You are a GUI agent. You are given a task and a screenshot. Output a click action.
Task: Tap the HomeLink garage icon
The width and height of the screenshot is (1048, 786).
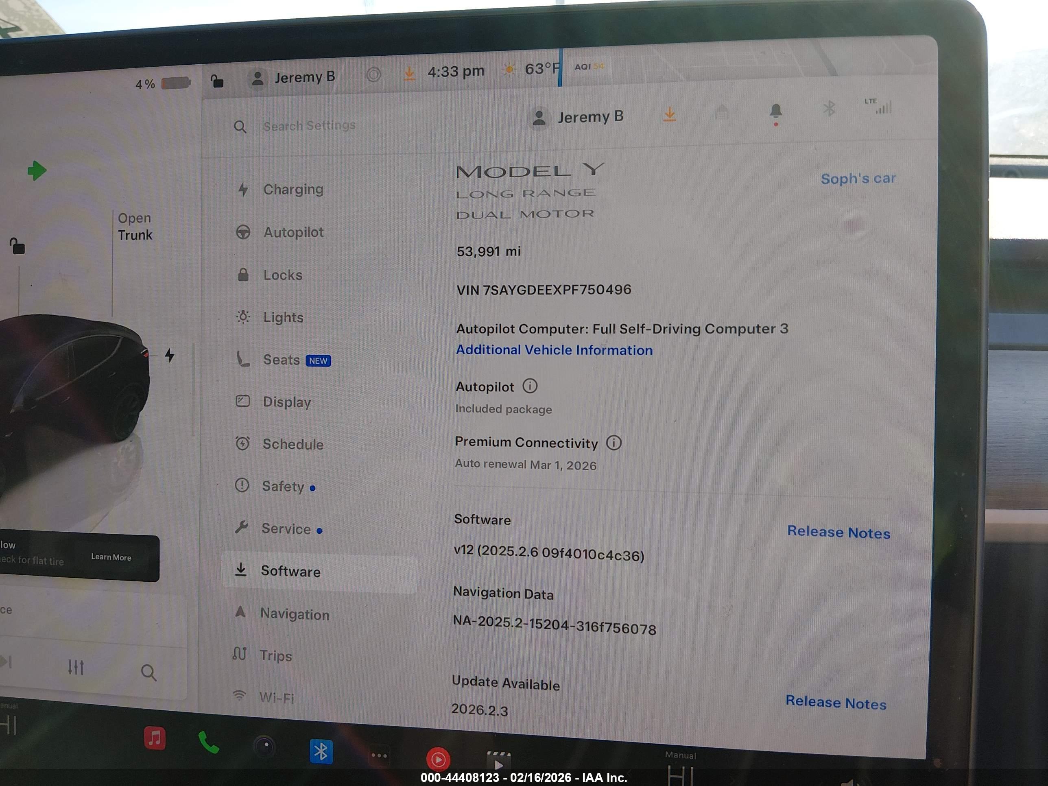coord(722,112)
